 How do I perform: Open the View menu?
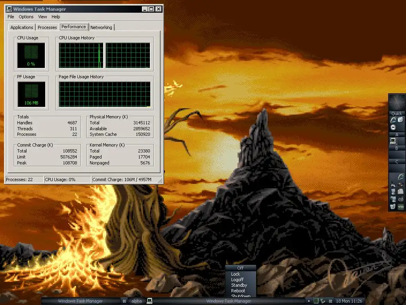coord(42,17)
